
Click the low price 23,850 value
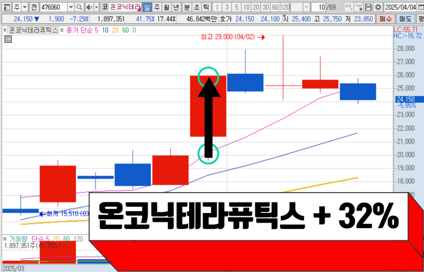tap(364, 19)
